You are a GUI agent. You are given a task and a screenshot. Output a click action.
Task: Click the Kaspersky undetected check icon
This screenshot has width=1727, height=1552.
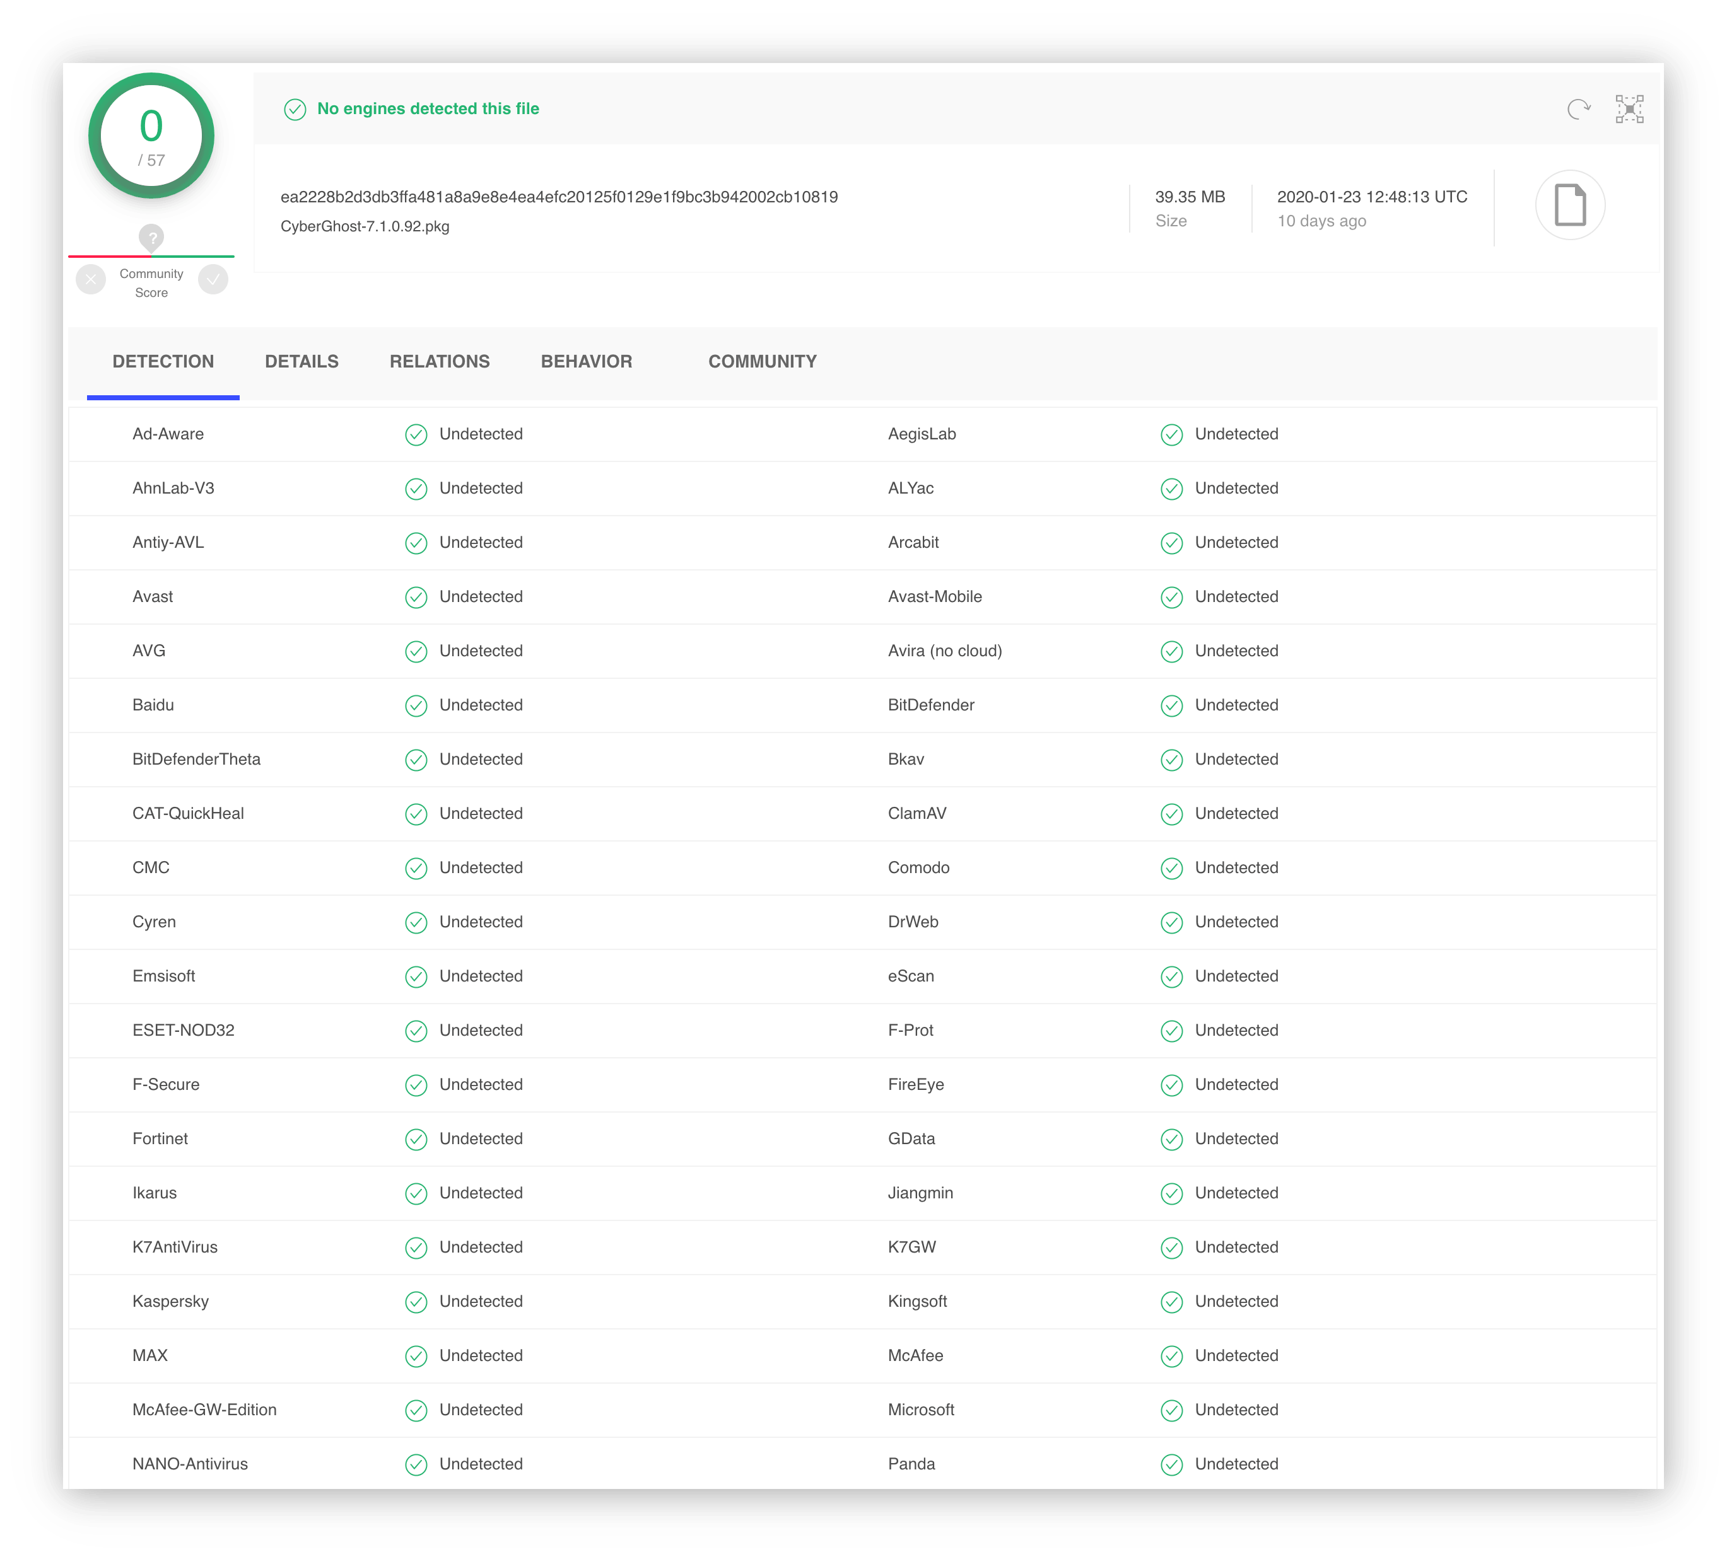(416, 1302)
